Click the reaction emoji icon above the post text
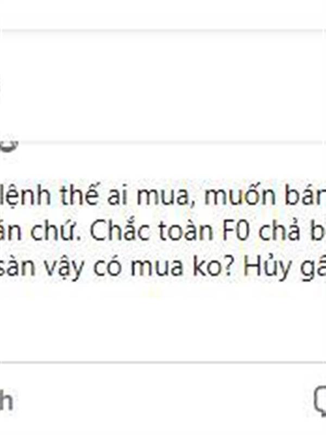Screen dimensions: 326x435 [x=9, y=145]
